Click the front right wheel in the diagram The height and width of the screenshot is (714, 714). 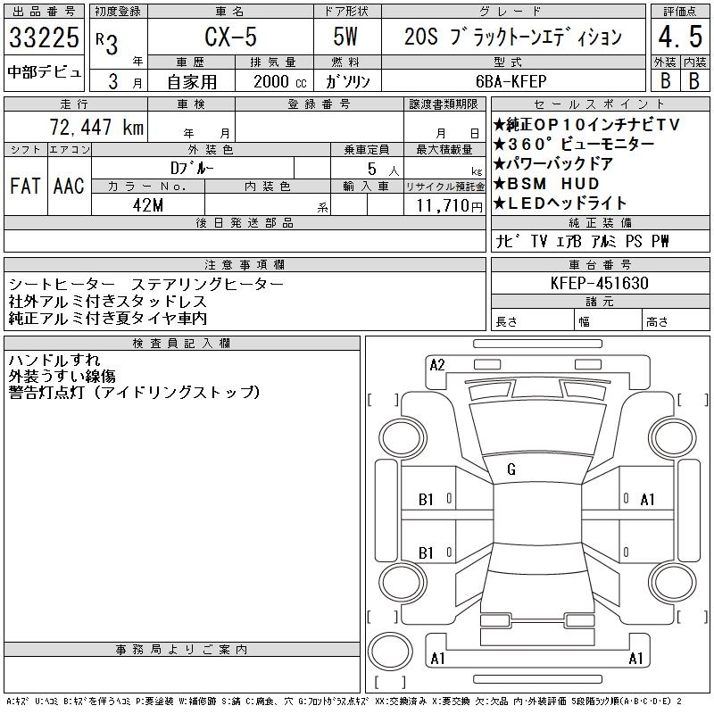coord(672,438)
